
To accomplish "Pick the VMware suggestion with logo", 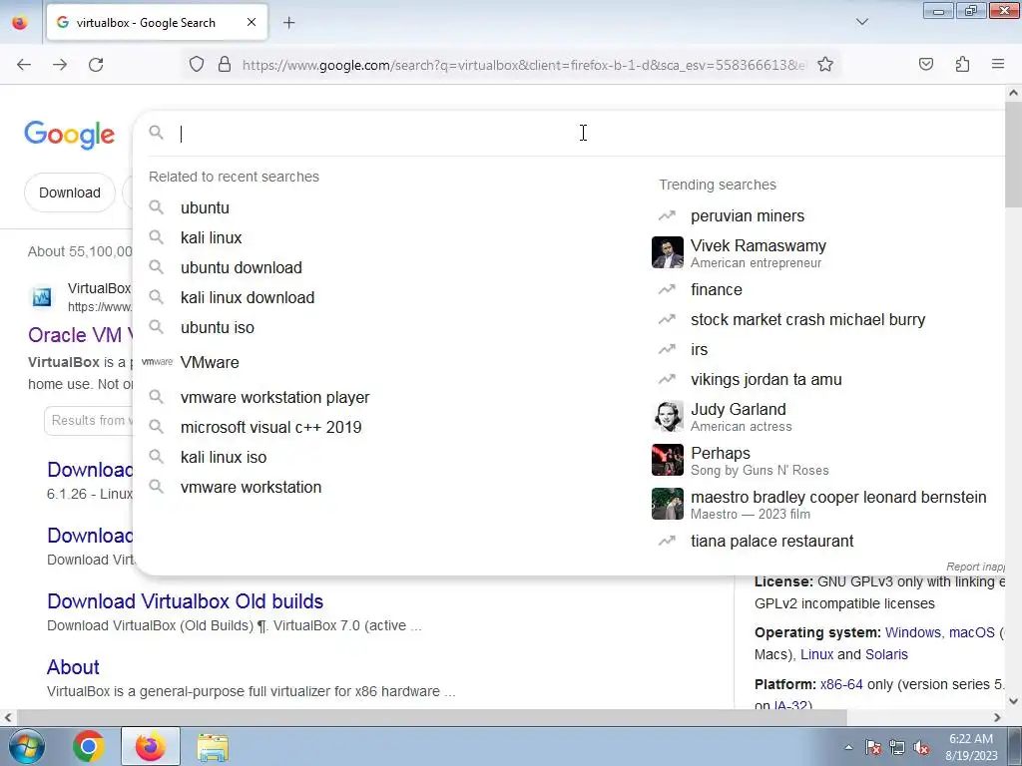I will coord(210,362).
